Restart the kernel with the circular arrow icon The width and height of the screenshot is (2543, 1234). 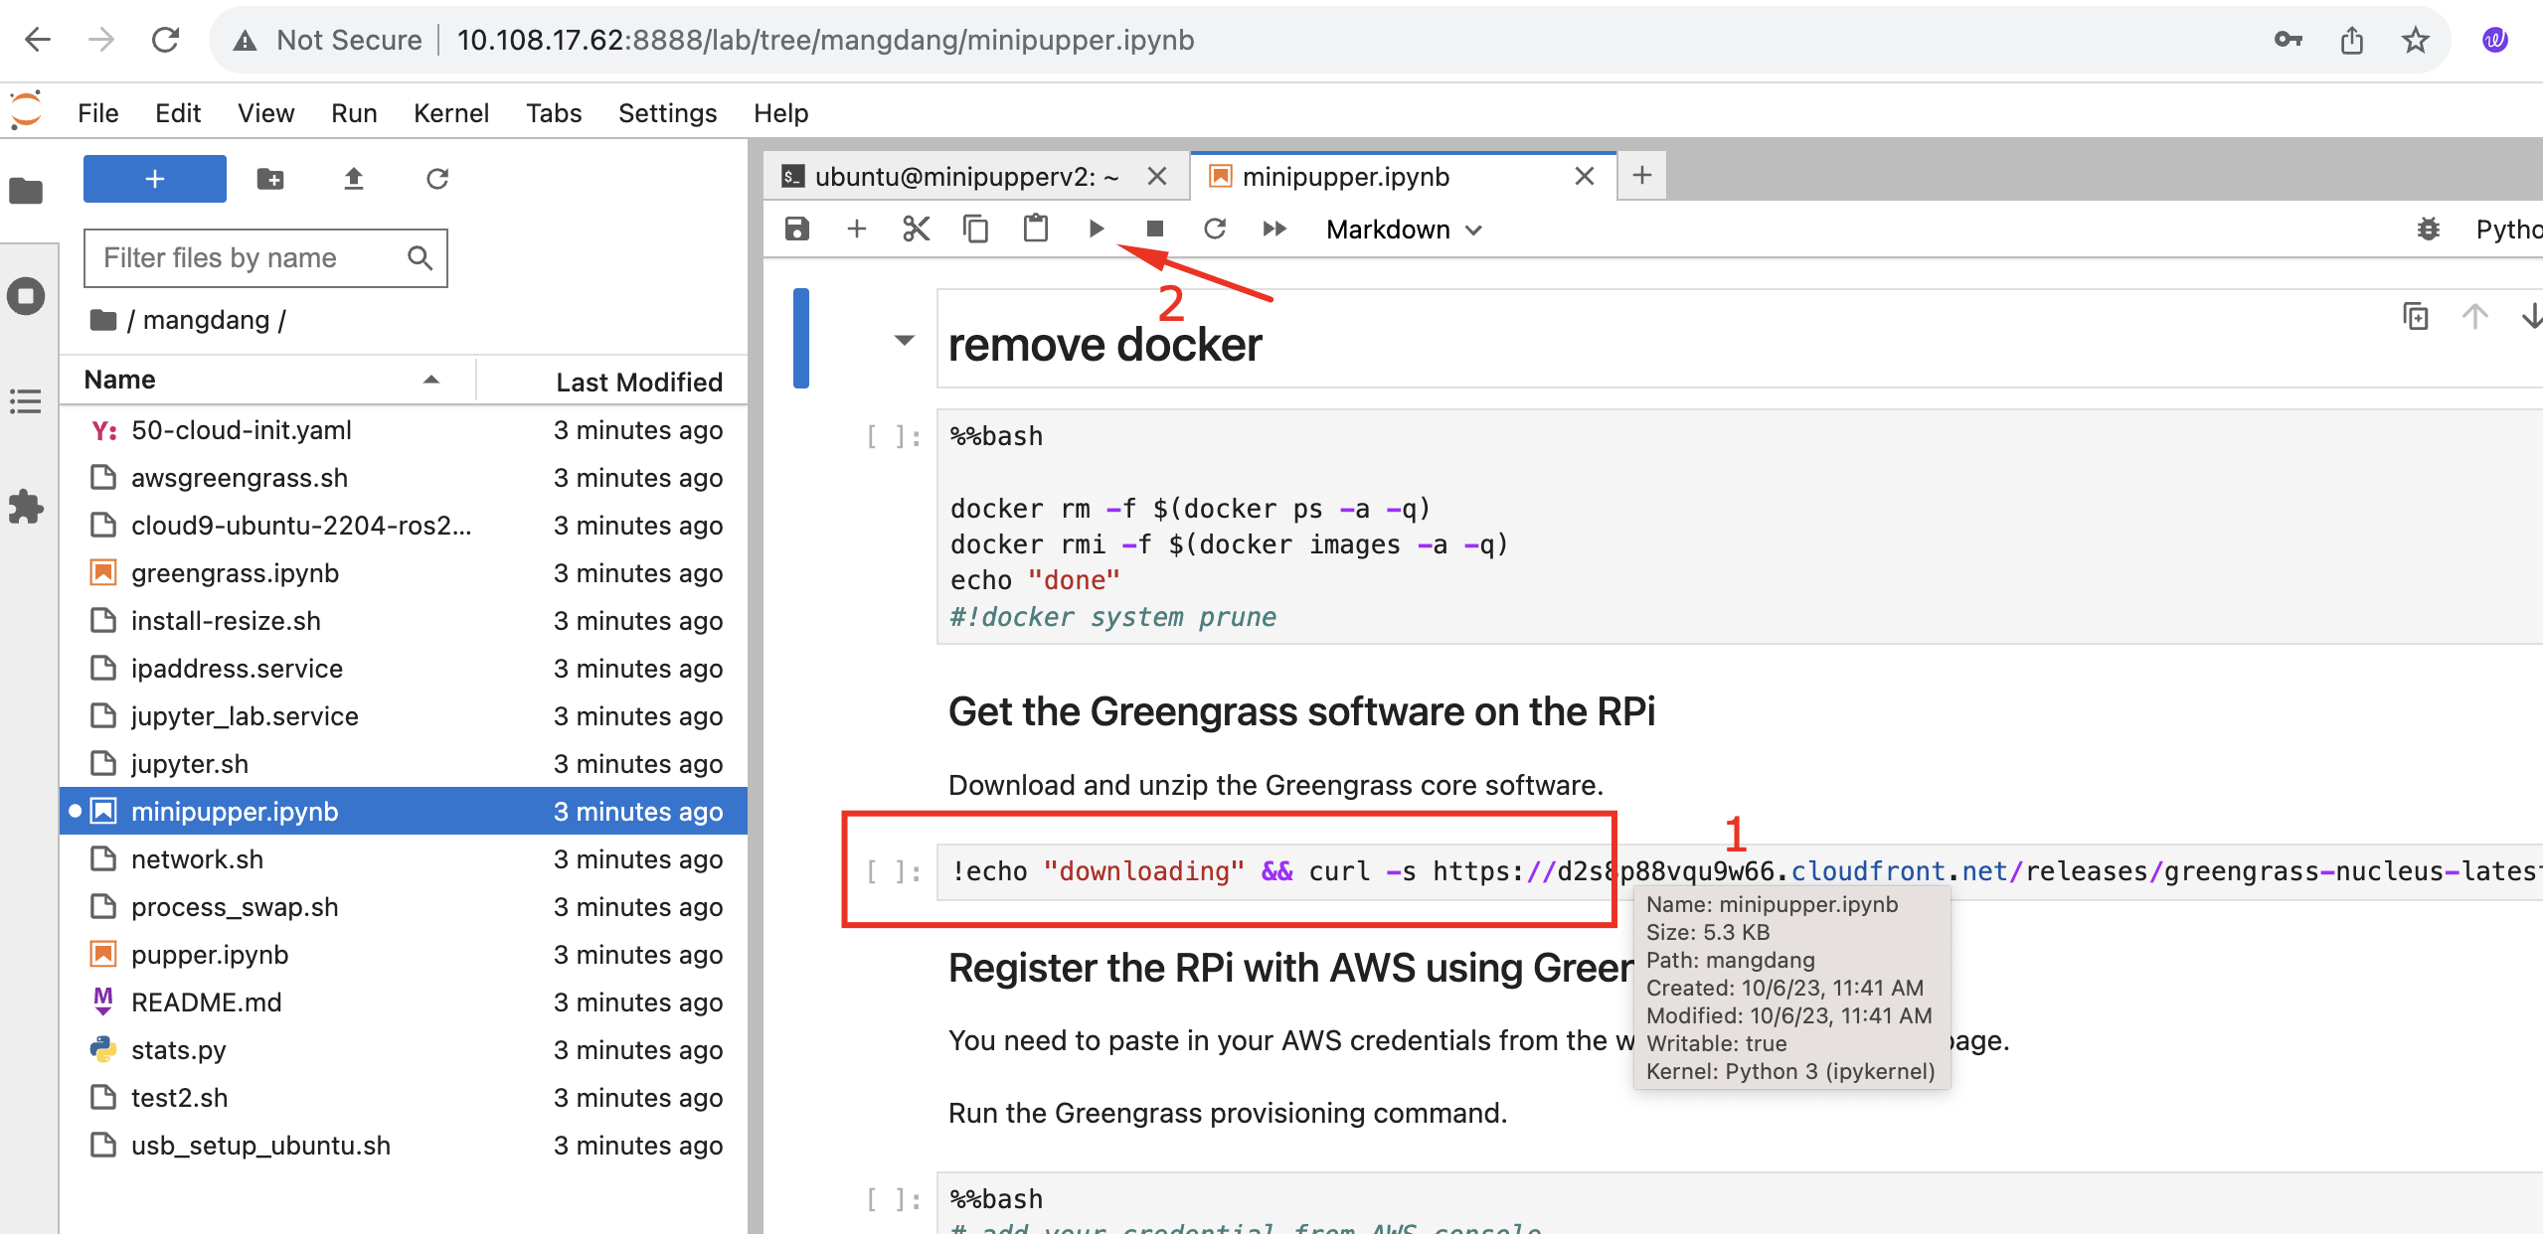(x=1214, y=230)
